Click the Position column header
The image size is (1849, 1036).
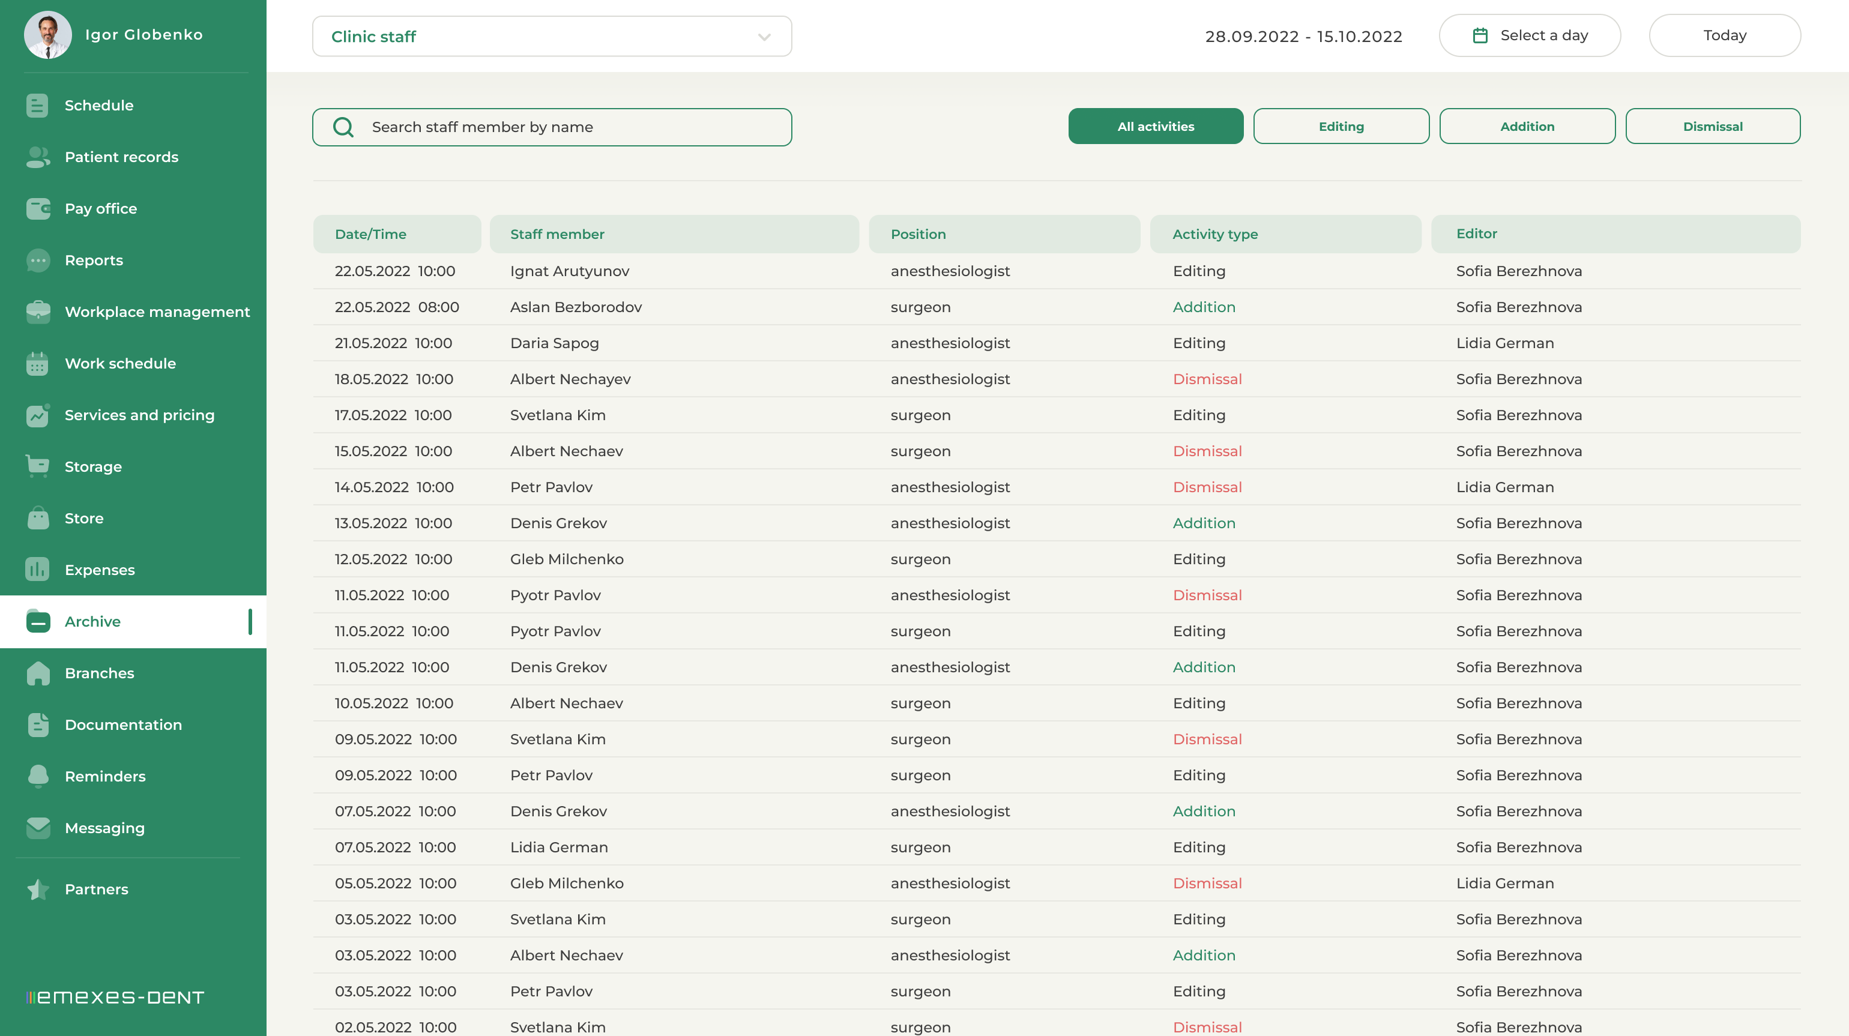pos(1004,234)
